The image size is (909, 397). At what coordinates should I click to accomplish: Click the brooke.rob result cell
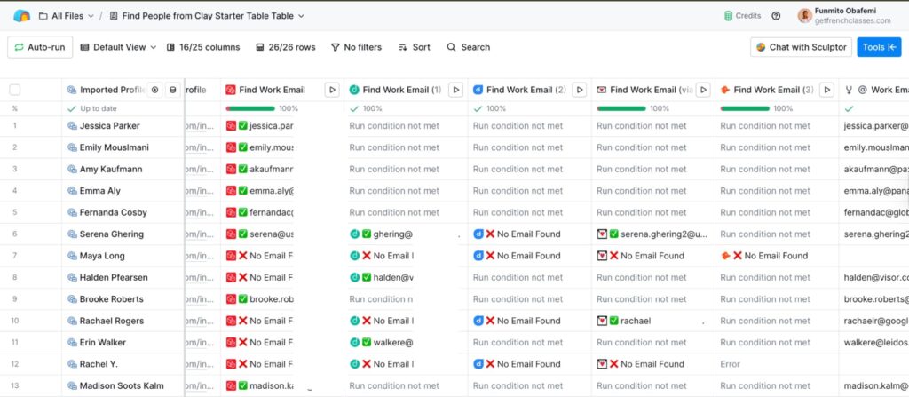coord(282,299)
